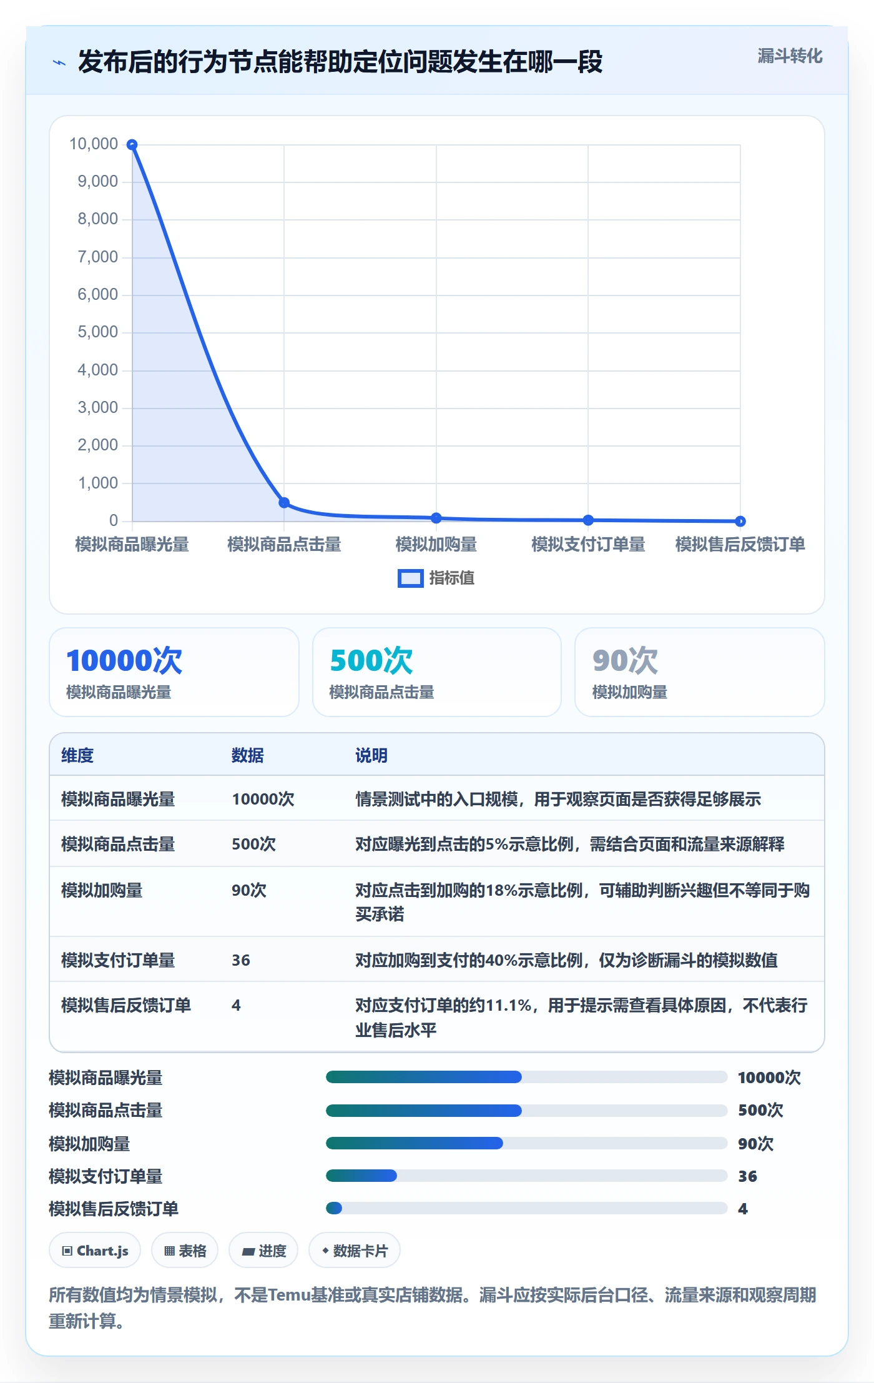Click the chart data point for 模拟商品点击量

(x=284, y=503)
